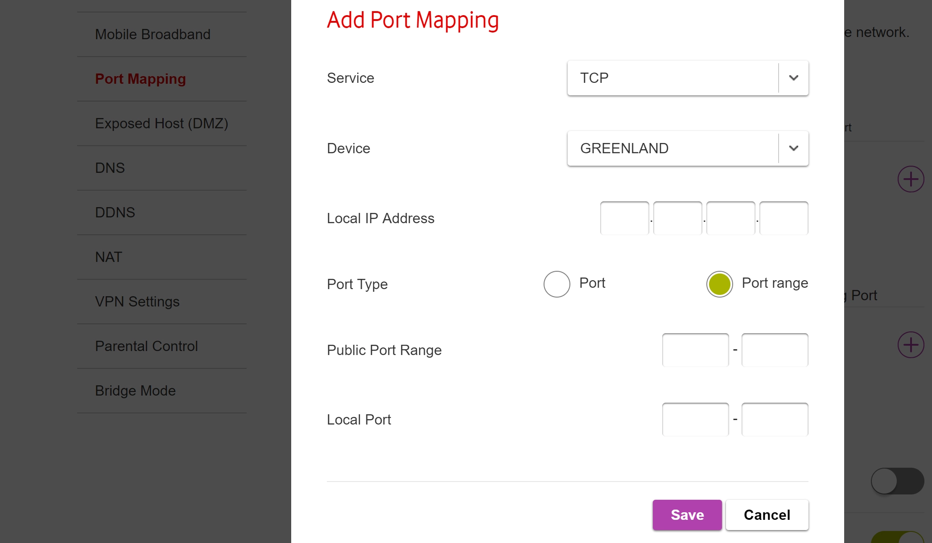Toggle the dark switch on right edge
The height and width of the screenshot is (543, 932).
[x=897, y=481]
